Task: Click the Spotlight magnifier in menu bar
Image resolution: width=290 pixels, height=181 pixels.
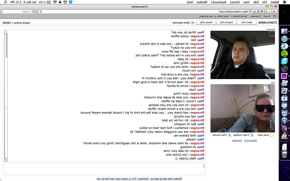Action: (x=6, y=2)
